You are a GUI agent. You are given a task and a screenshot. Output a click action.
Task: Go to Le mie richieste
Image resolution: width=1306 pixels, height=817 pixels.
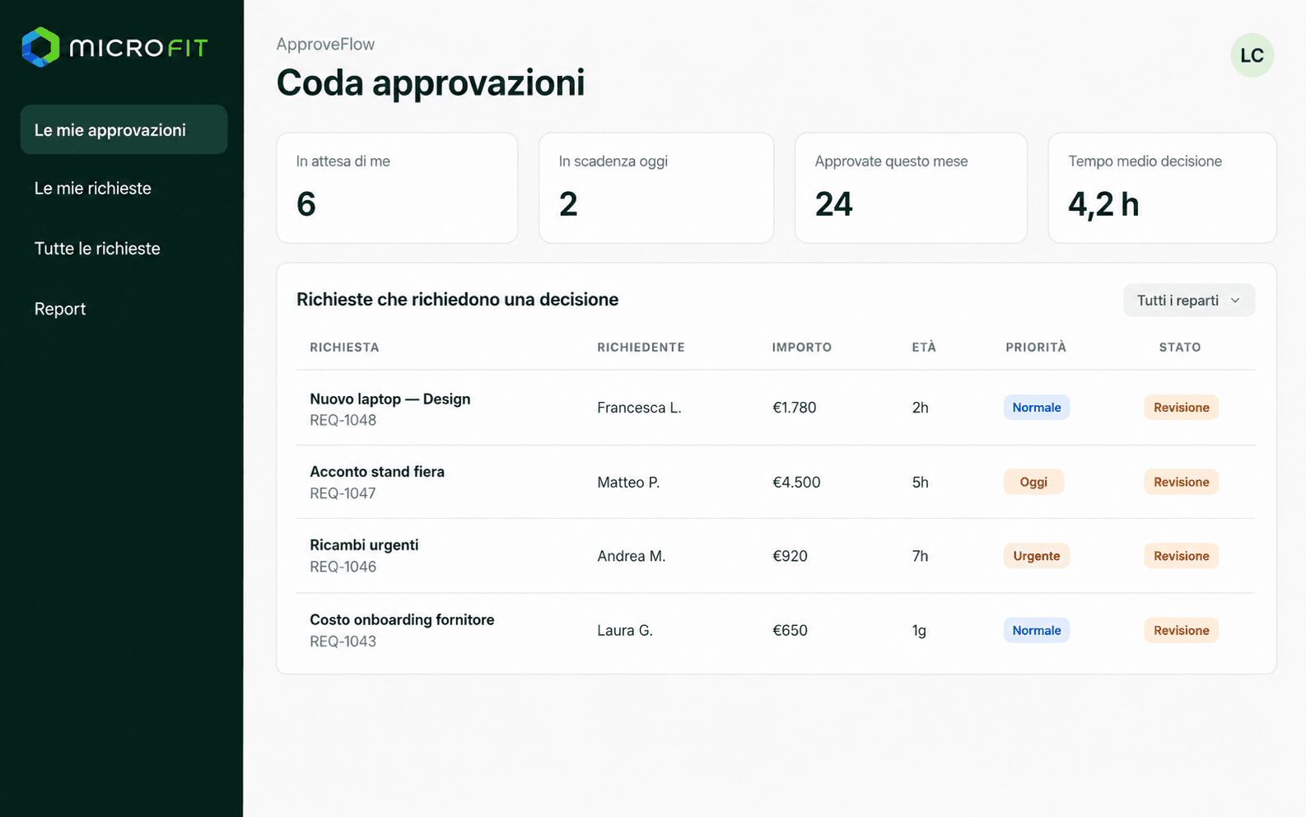pos(93,189)
